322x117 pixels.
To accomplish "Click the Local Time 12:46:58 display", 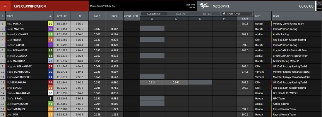I will [191, 6].
